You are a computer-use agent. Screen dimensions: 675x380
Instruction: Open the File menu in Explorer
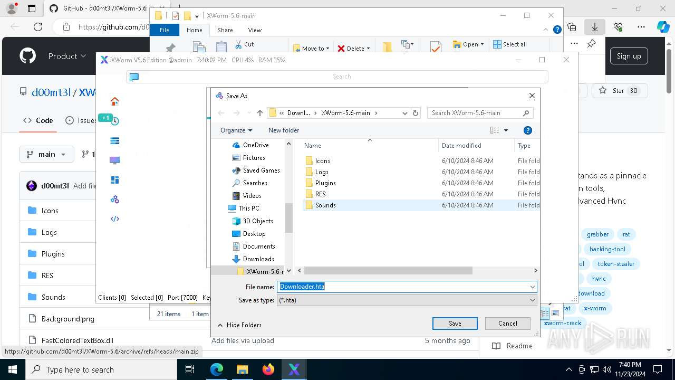point(165,30)
